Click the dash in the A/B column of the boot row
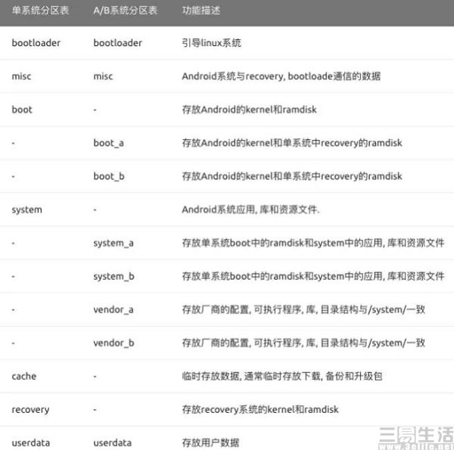The width and height of the screenshot is (454, 450). pyautogui.click(x=95, y=110)
